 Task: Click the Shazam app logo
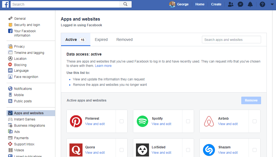[x=209, y=150]
